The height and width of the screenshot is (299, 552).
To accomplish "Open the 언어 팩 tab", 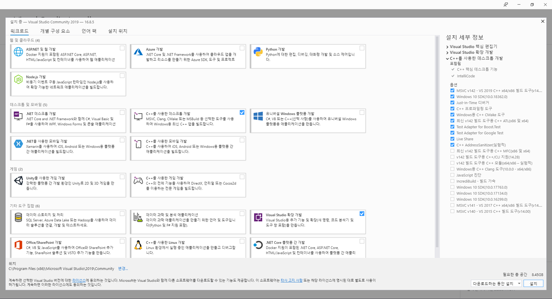I will 89,31.
